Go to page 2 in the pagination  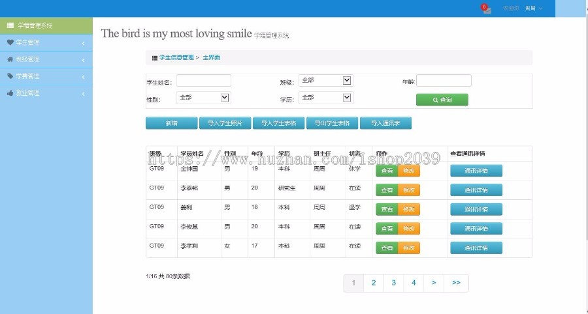(374, 283)
